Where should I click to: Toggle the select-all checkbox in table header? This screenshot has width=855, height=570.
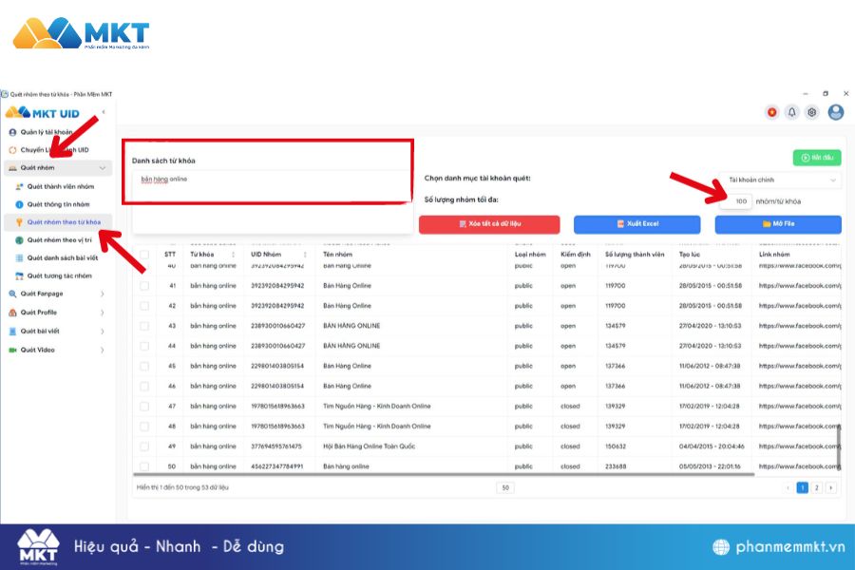point(144,255)
